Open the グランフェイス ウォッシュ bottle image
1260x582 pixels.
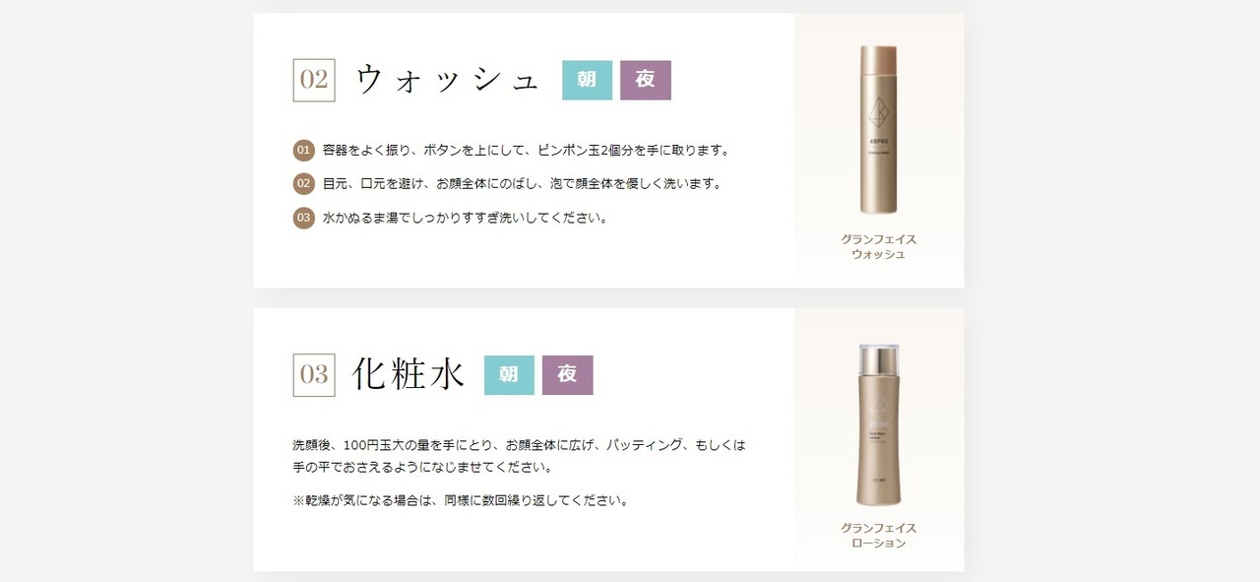tap(879, 130)
